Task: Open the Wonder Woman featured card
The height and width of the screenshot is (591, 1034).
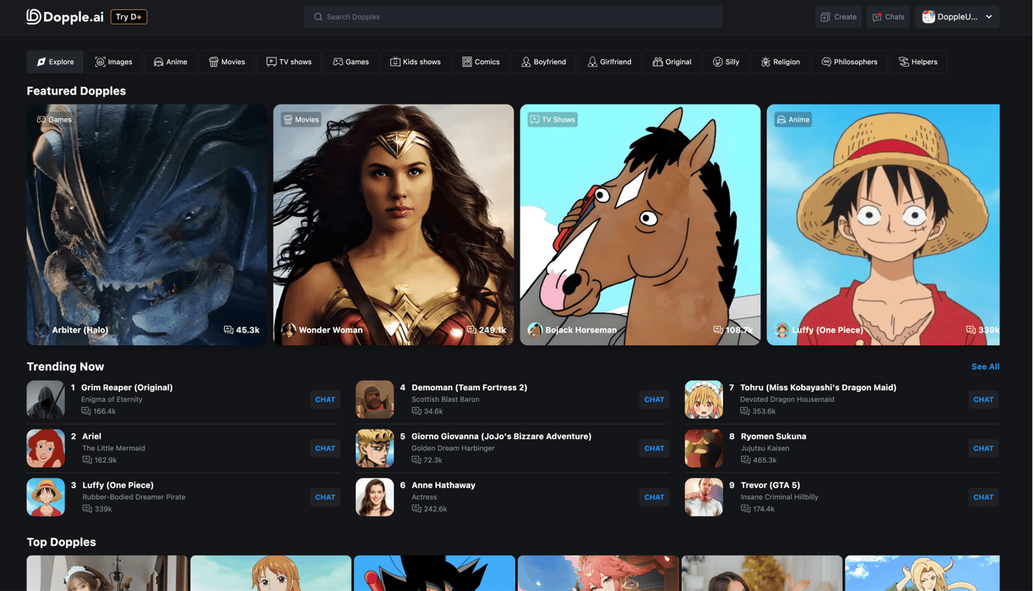Action: point(394,225)
